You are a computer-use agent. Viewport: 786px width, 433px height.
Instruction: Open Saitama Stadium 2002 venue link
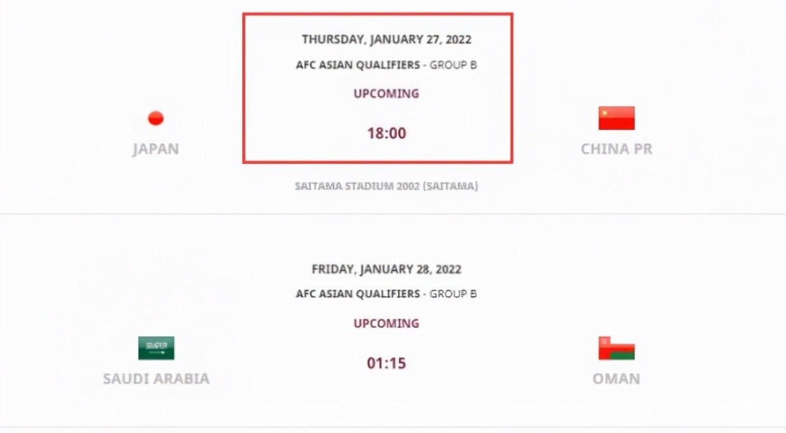(387, 186)
